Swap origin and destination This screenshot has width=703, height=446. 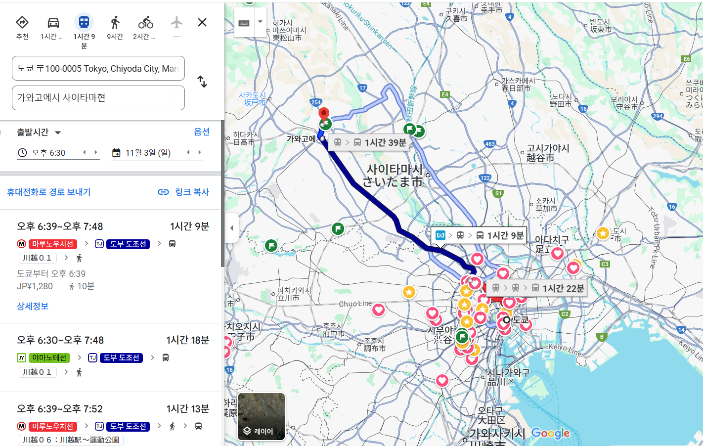click(x=202, y=82)
